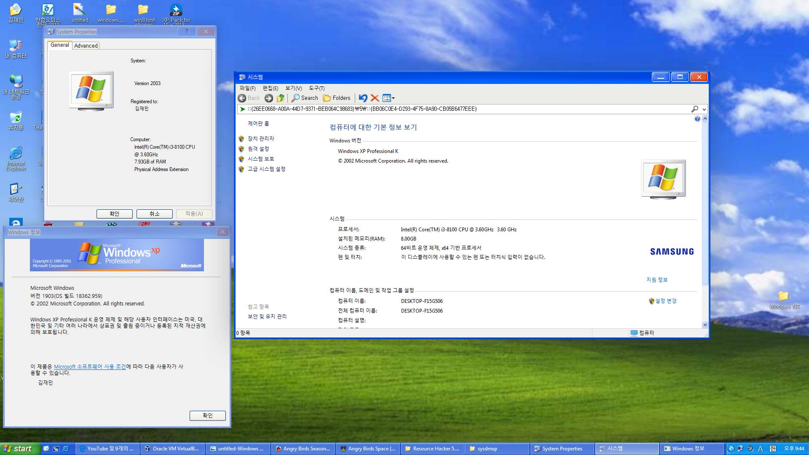The height and width of the screenshot is (455, 809).
Task: Toggle the Folders pane button
Action: pos(337,98)
